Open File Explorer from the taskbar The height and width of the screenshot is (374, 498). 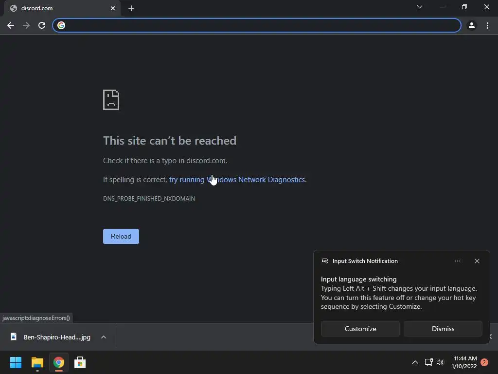click(37, 362)
